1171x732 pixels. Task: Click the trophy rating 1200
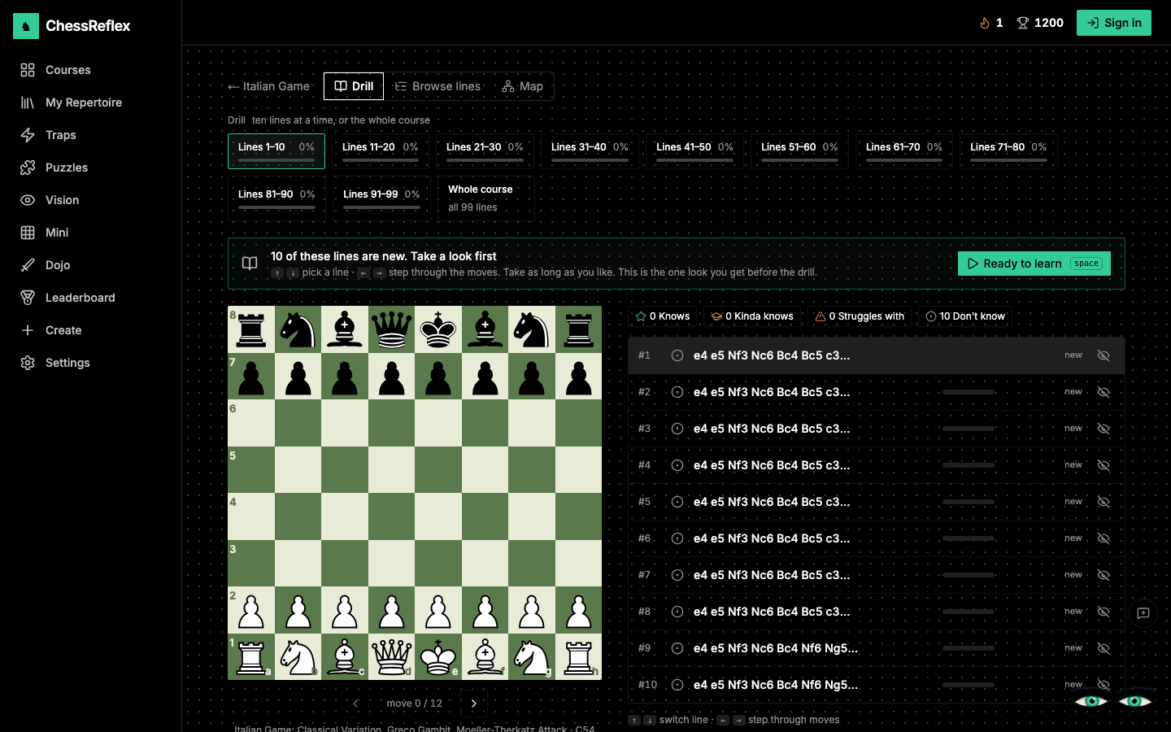coord(1040,23)
